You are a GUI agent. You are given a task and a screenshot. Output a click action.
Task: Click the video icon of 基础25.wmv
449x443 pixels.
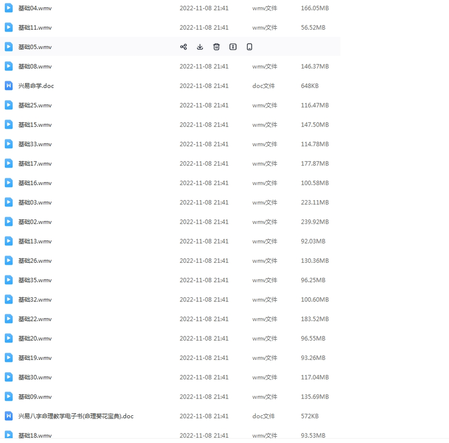8,105
